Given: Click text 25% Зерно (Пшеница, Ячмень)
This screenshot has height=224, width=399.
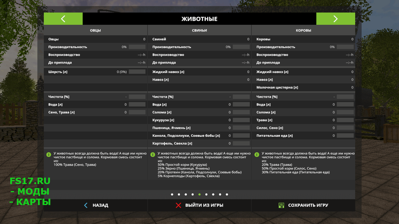Looking at the screenshot, I should click(183, 168).
